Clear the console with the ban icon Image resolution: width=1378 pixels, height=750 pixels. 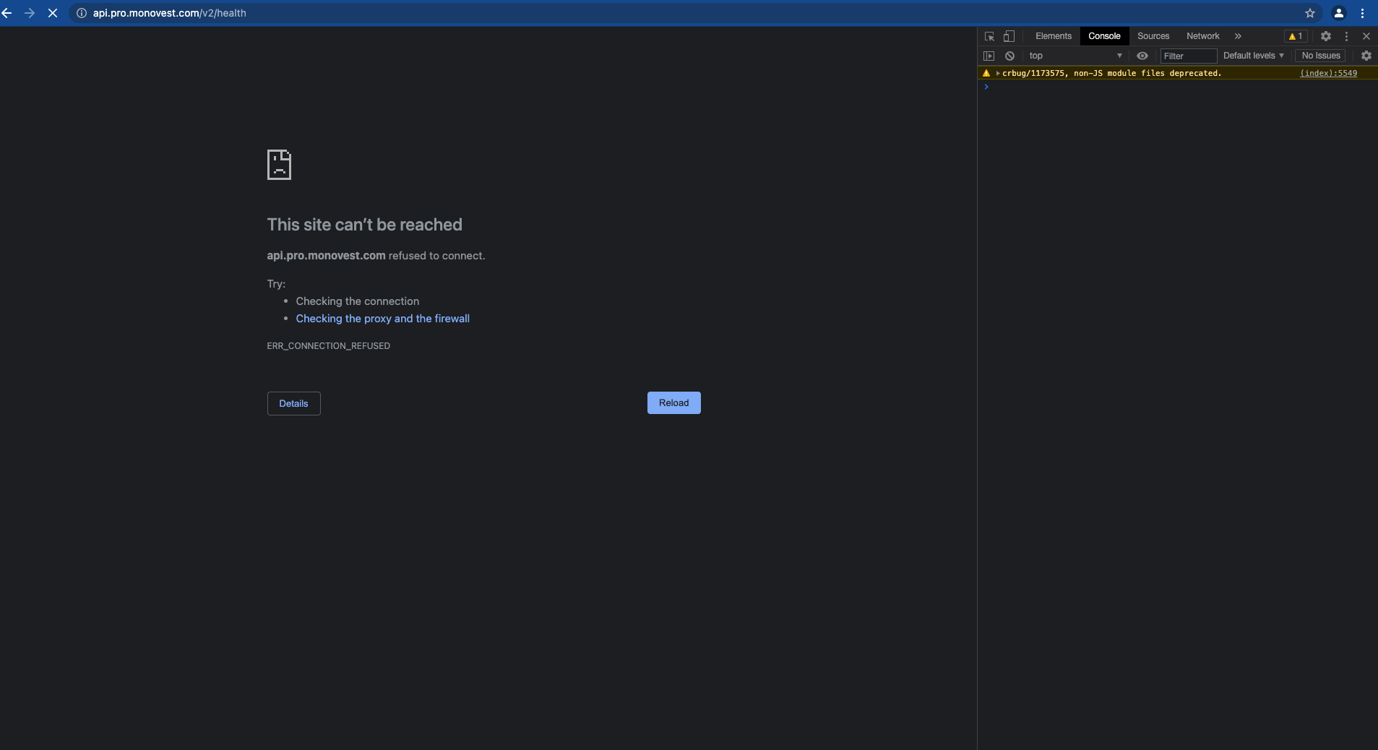(x=1009, y=56)
